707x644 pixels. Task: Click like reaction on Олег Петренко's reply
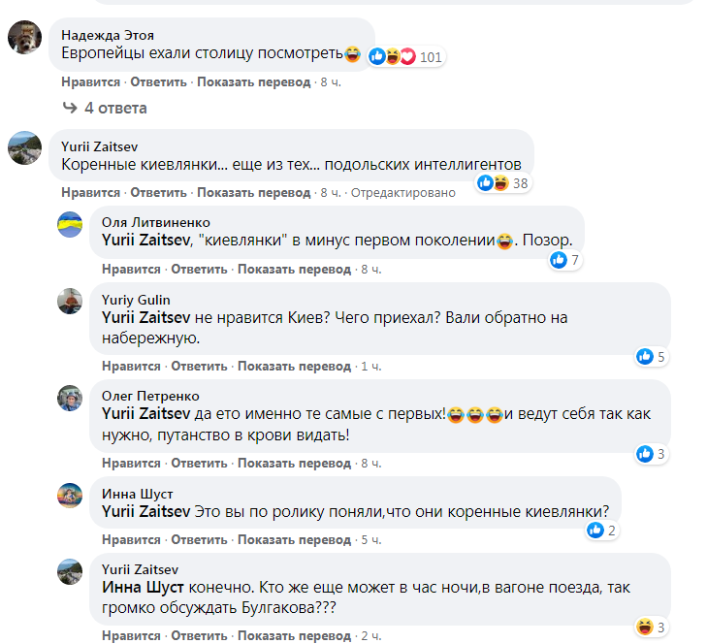645,453
